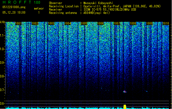Click the 1010 time marker
Image resolution: width=172 pixels, height=109 pixels.
(166, 23)
